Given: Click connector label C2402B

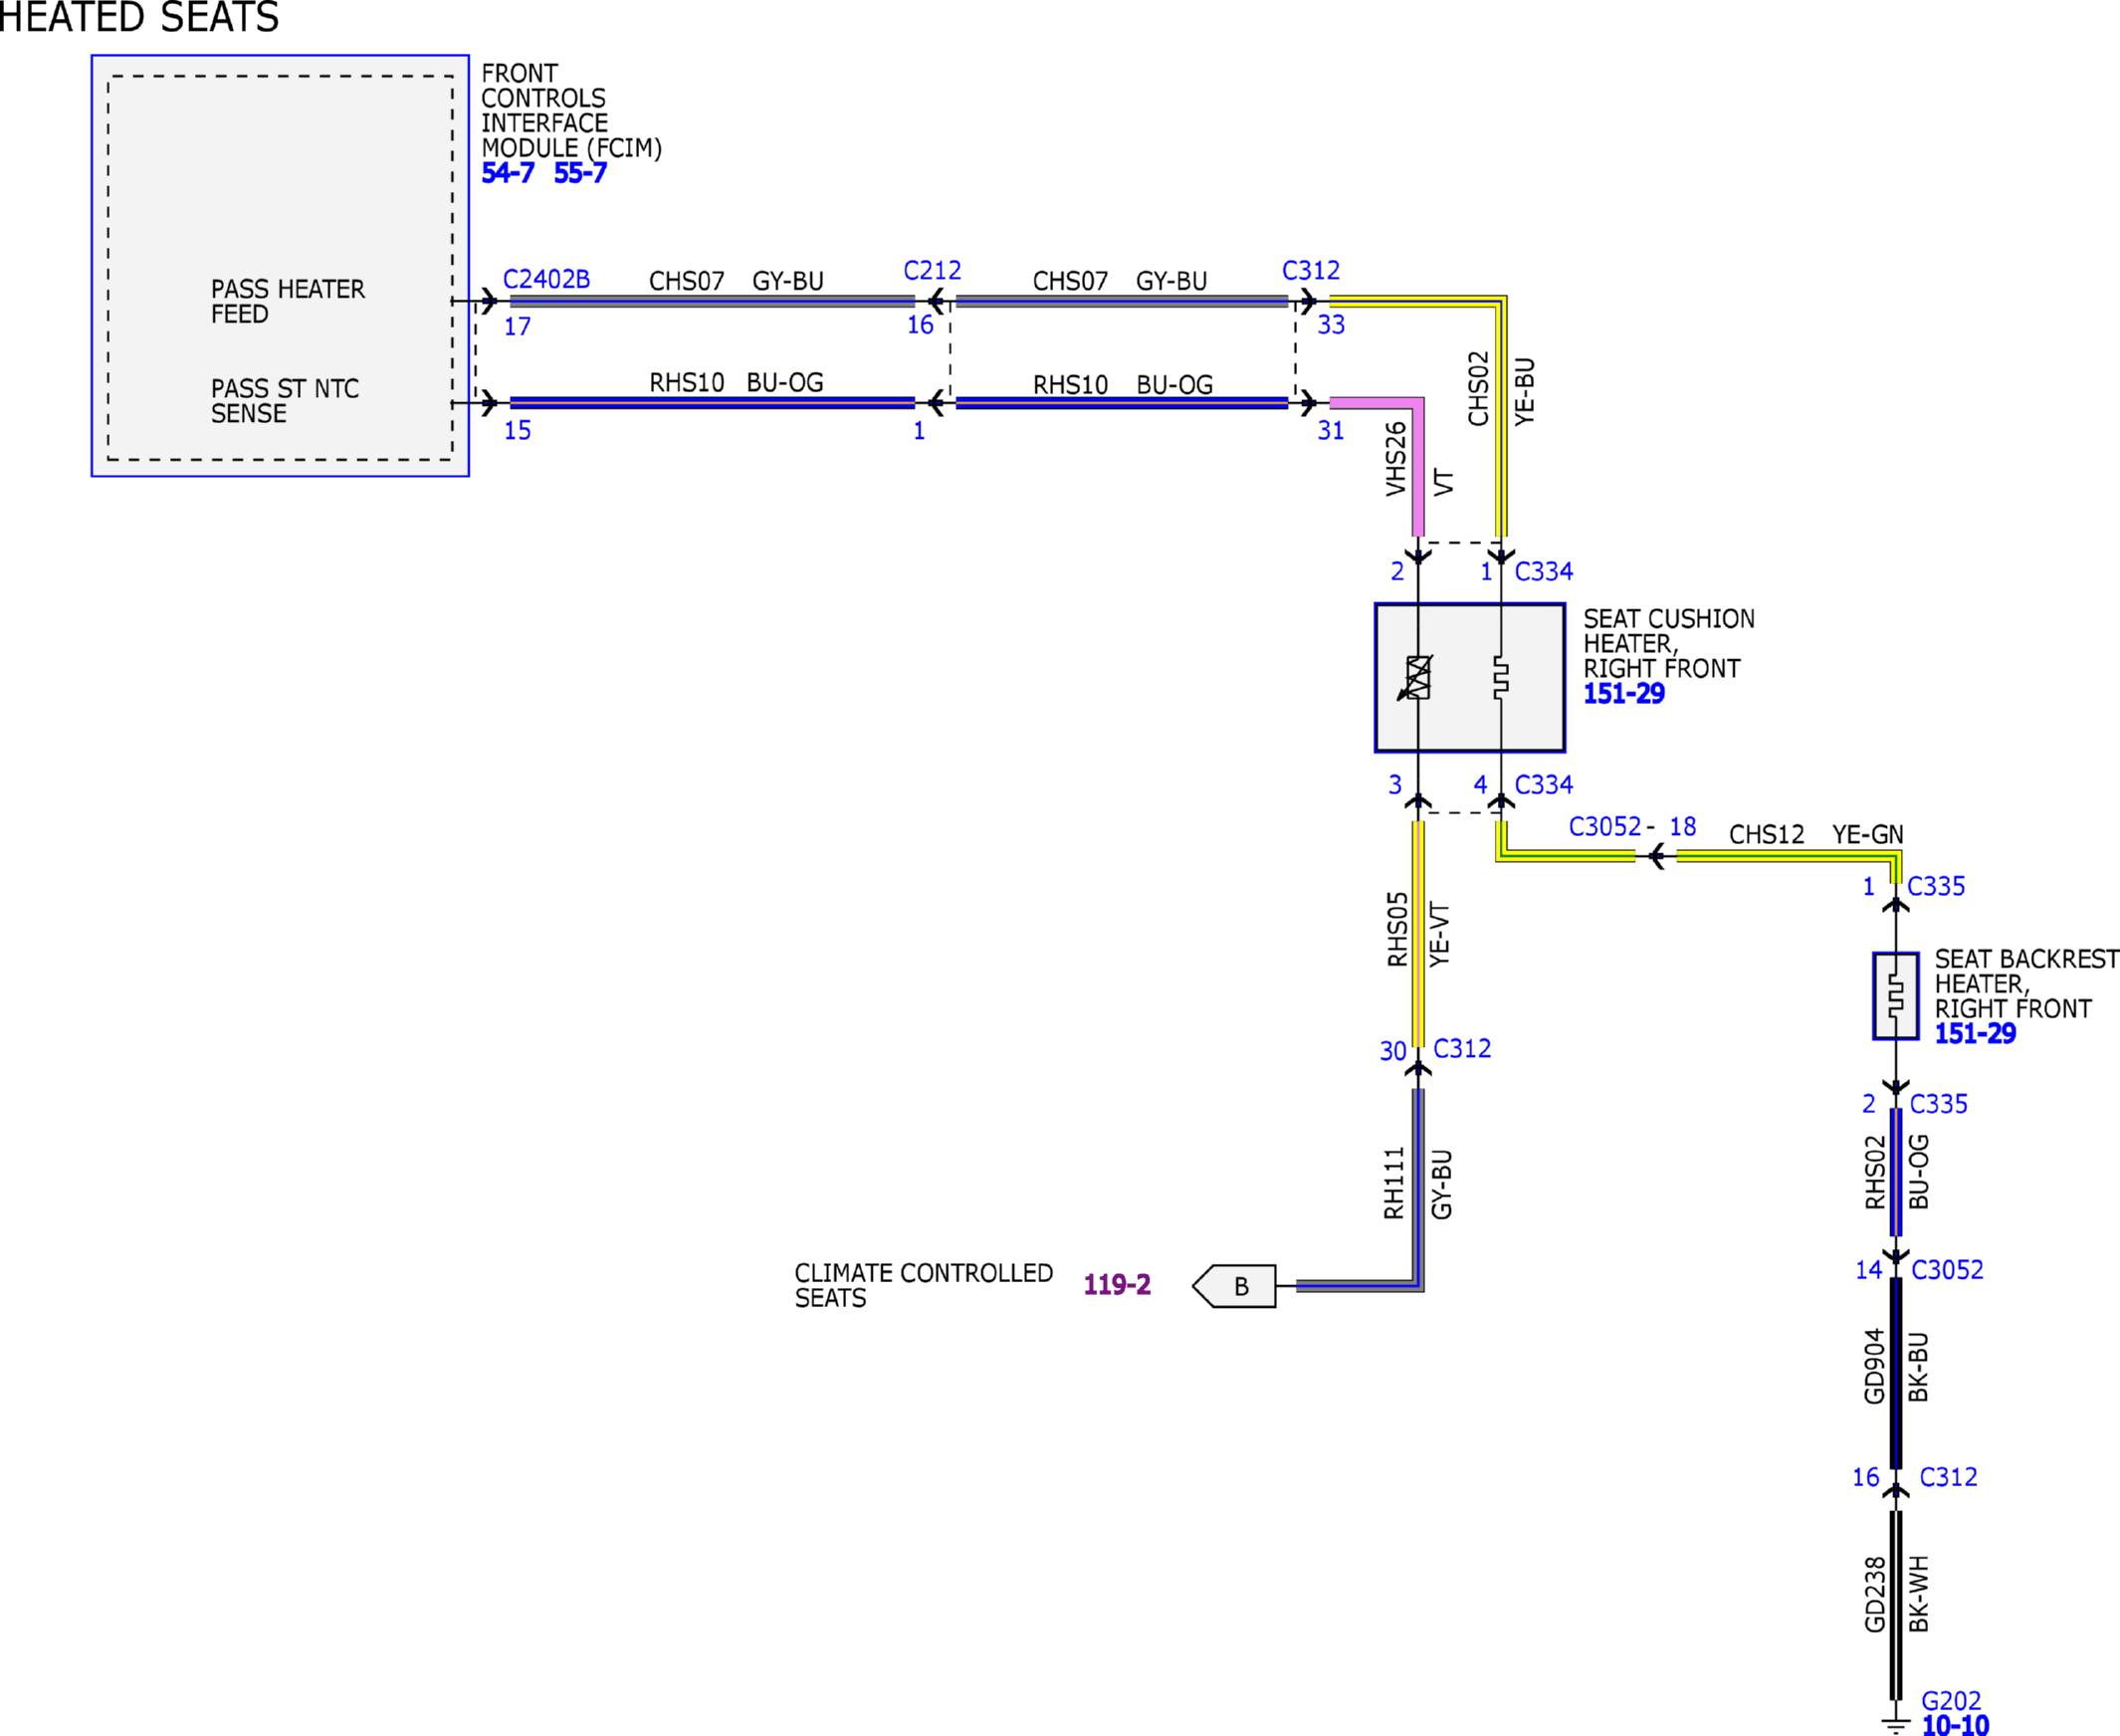Looking at the screenshot, I should (x=546, y=279).
